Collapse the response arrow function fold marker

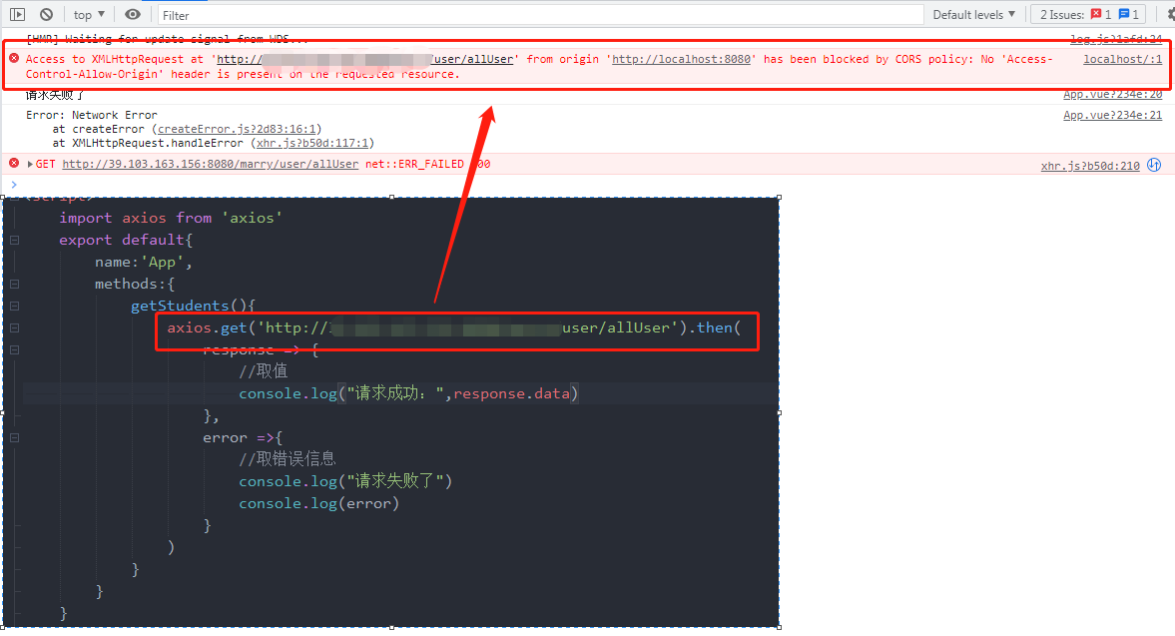click(14, 349)
